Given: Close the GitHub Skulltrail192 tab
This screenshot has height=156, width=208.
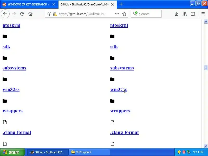Looking at the screenshot, I should 112,4.
